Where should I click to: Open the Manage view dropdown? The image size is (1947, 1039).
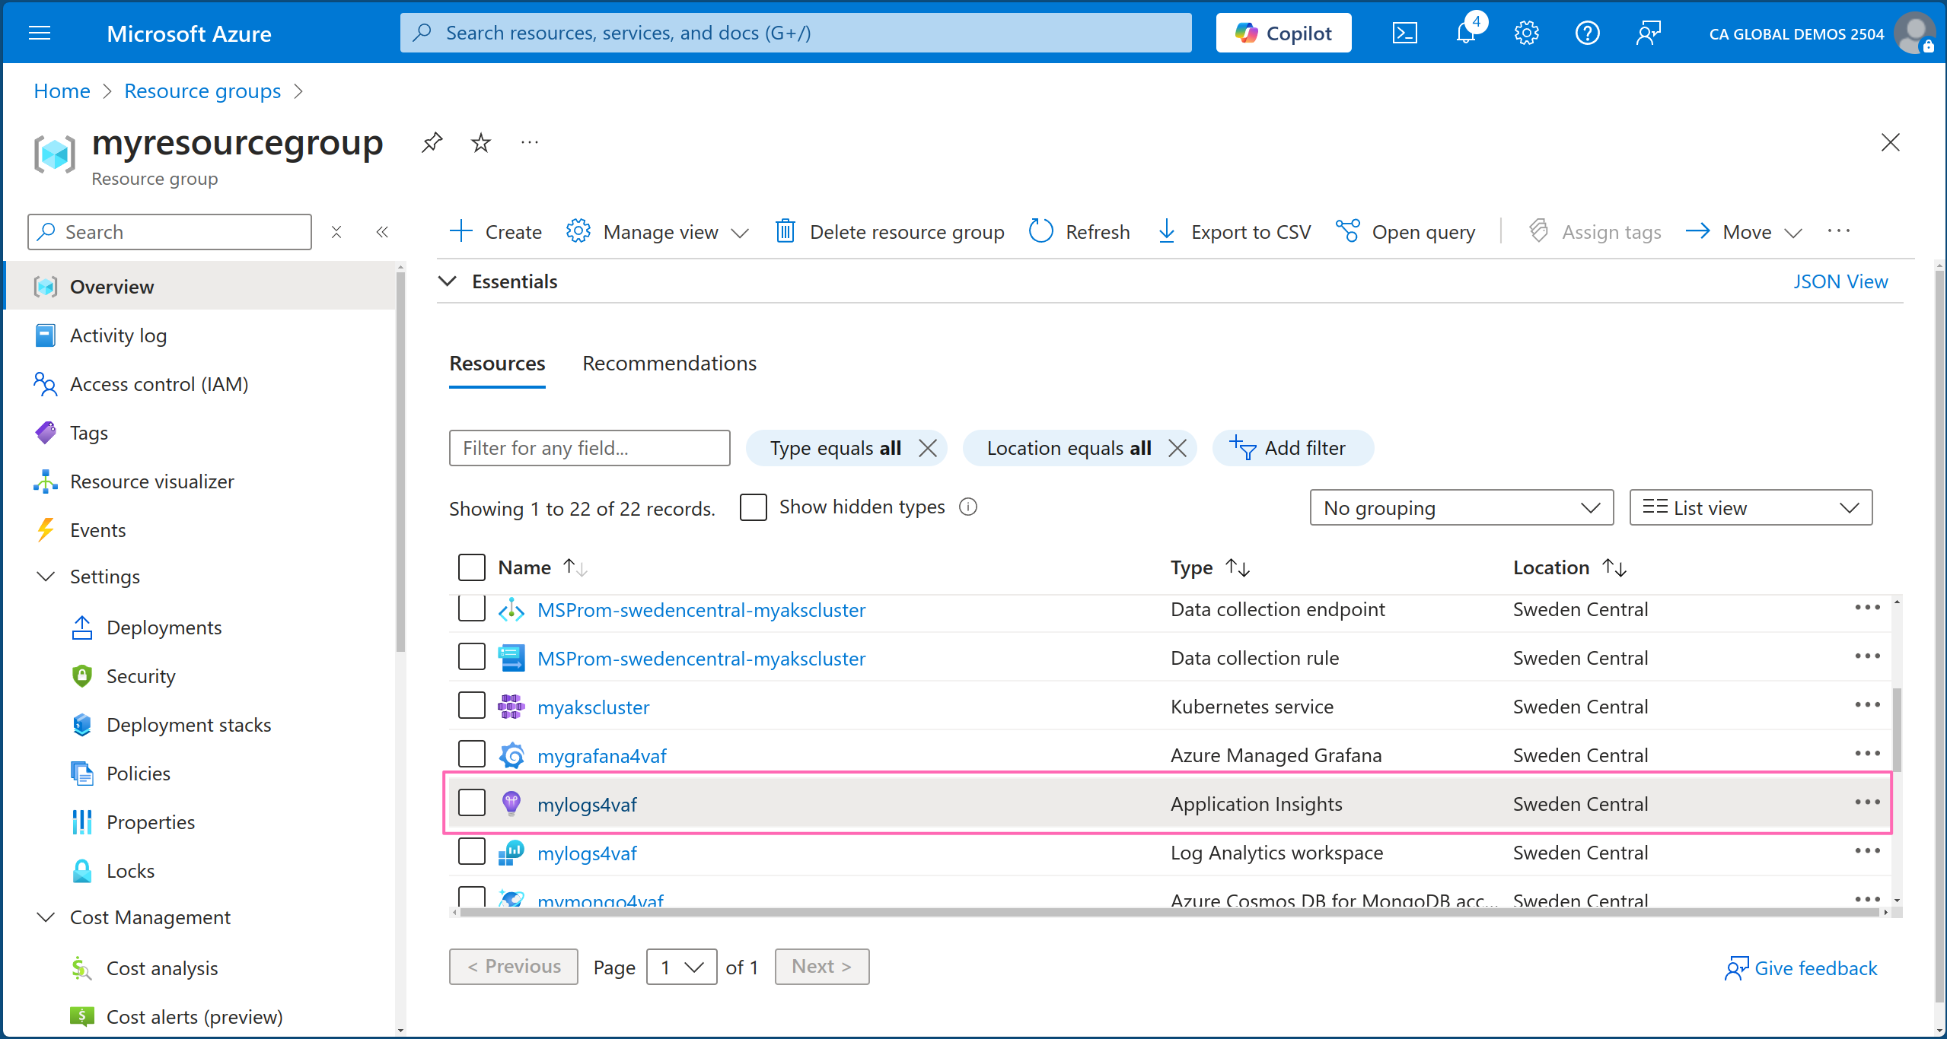pyautogui.click(x=658, y=231)
